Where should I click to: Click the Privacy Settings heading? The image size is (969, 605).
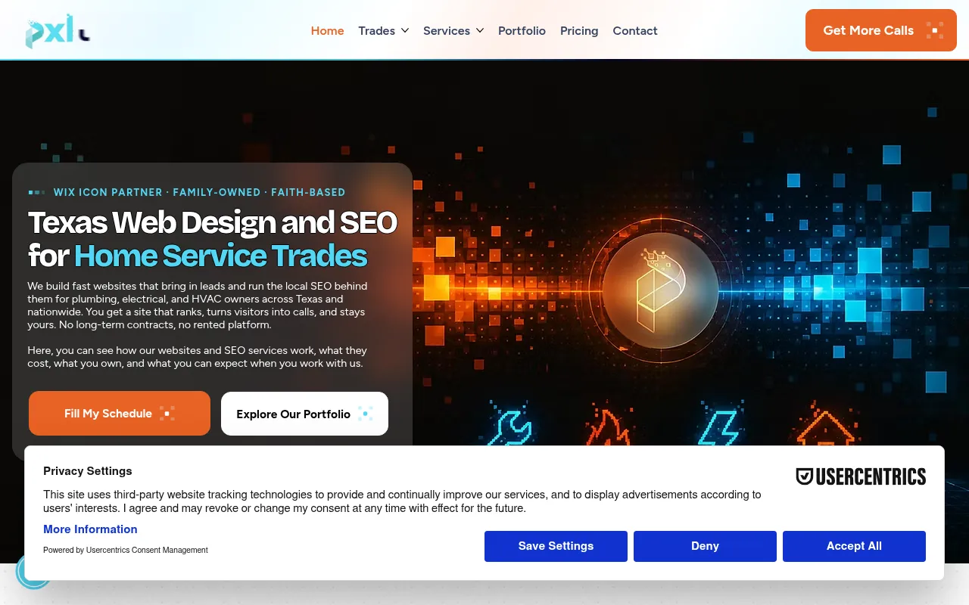click(88, 470)
